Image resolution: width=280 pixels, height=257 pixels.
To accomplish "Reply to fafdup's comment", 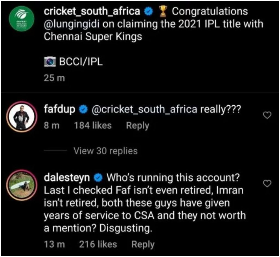I will [138, 126].
